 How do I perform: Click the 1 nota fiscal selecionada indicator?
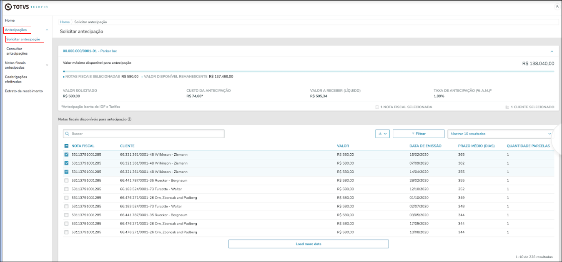coord(404,107)
